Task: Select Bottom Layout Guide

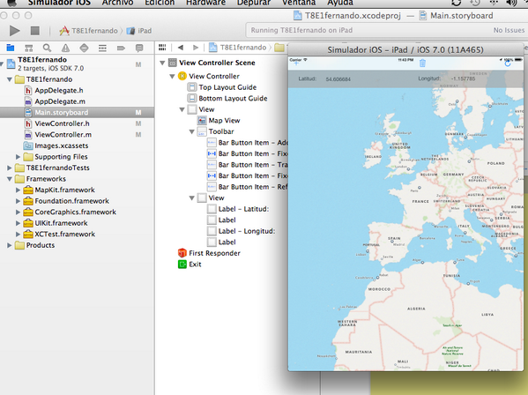Action: click(233, 99)
